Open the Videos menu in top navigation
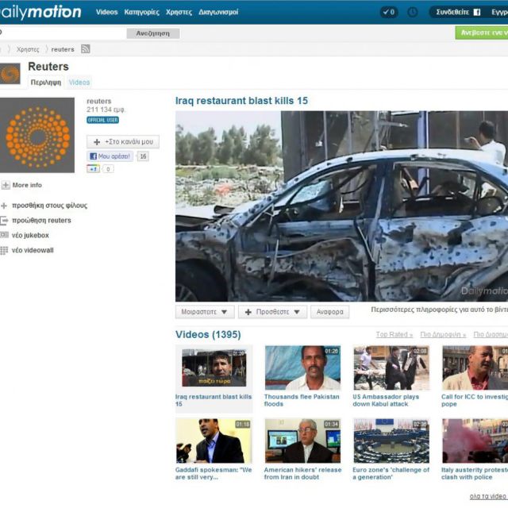 coord(106,13)
